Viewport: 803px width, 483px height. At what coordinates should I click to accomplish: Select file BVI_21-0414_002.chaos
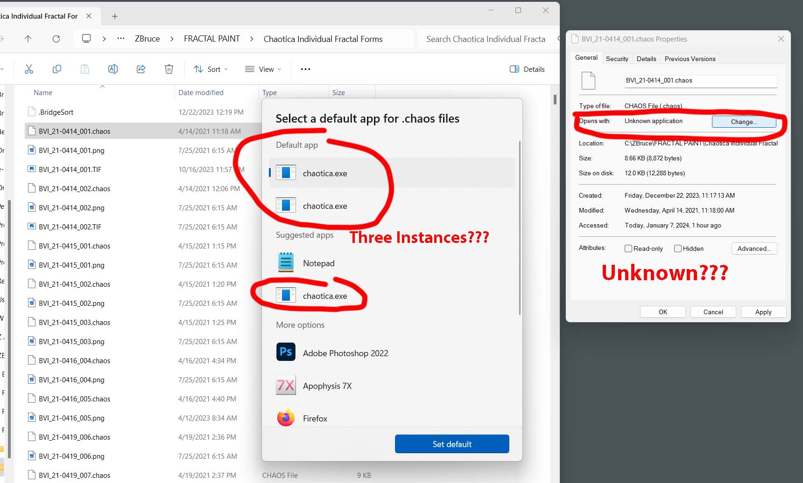click(75, 188)
